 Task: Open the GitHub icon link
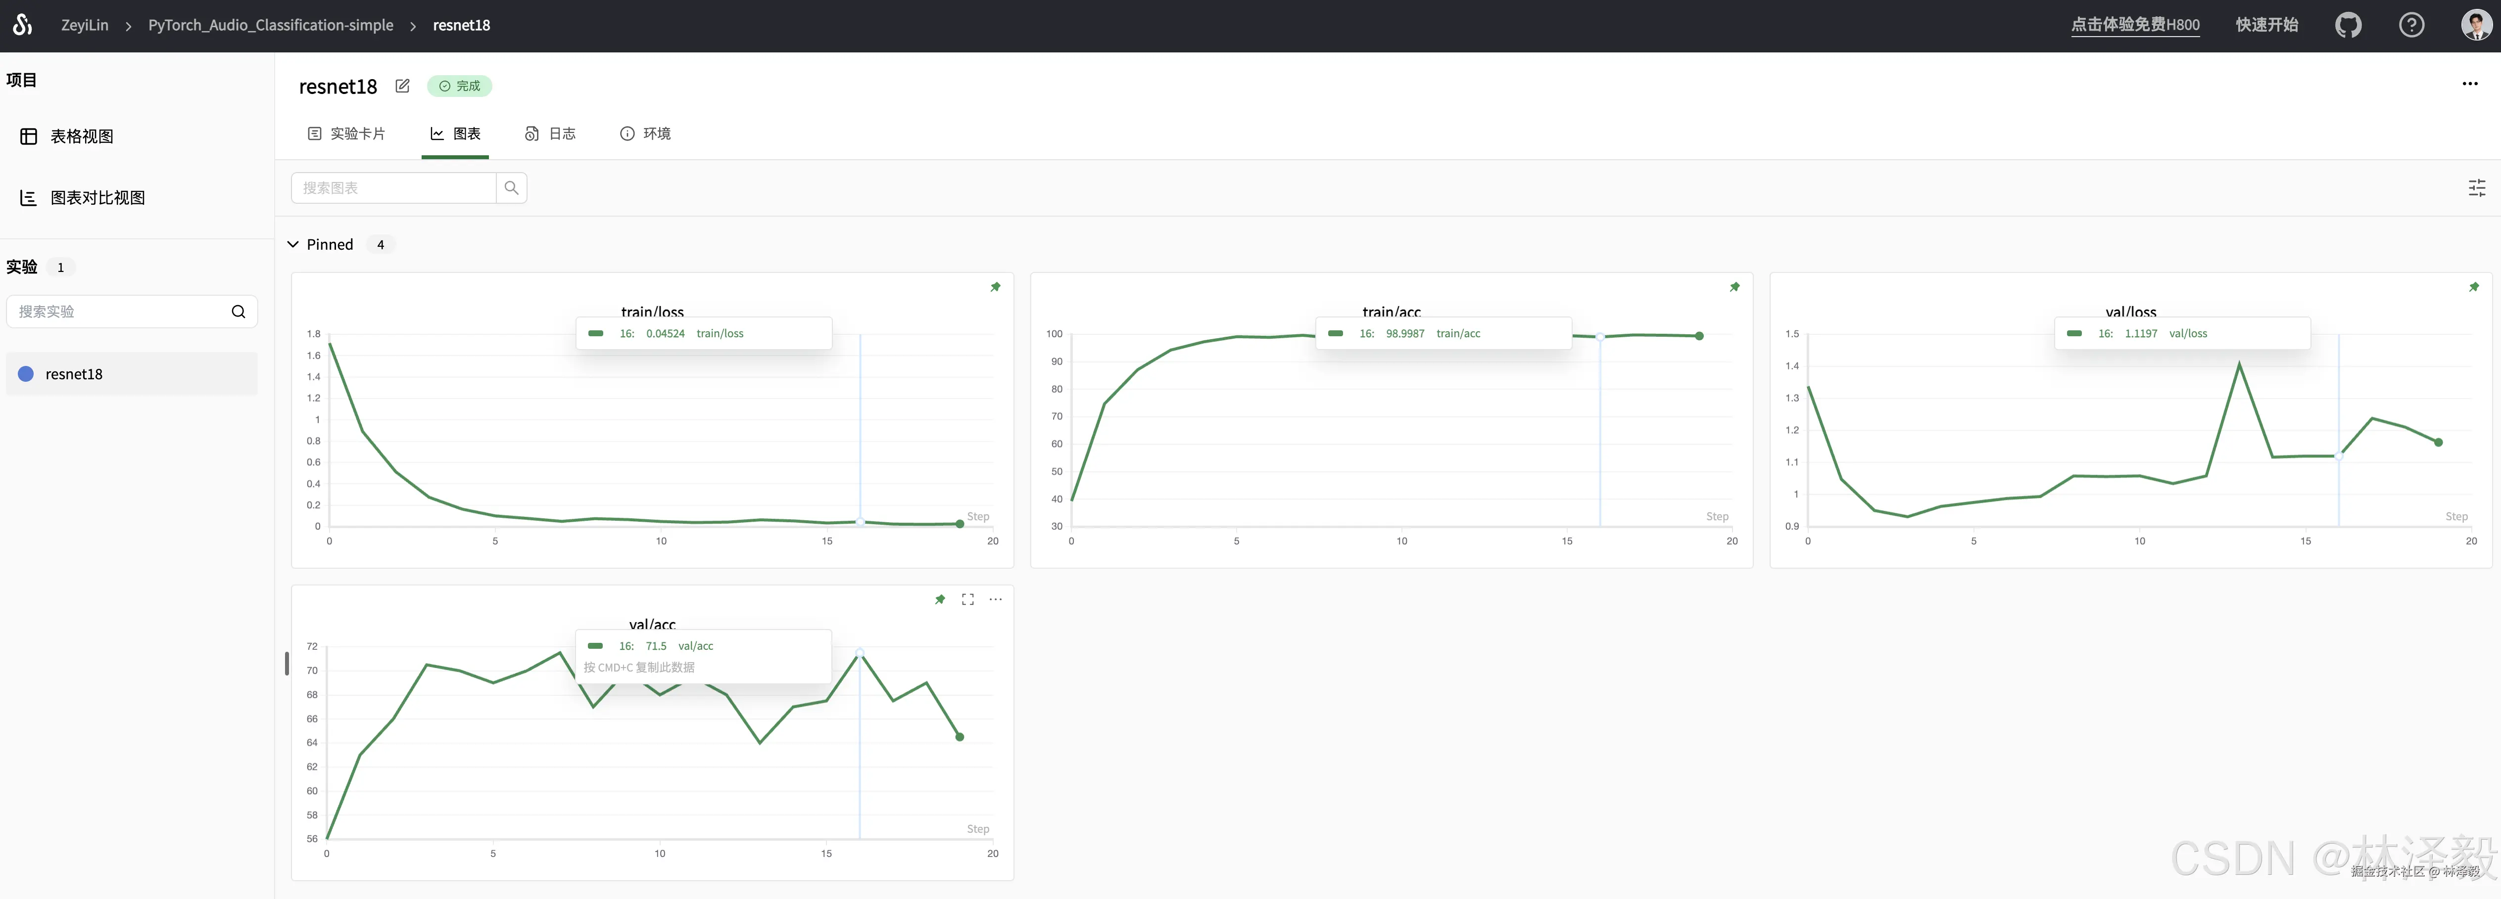coord(2348,25)
